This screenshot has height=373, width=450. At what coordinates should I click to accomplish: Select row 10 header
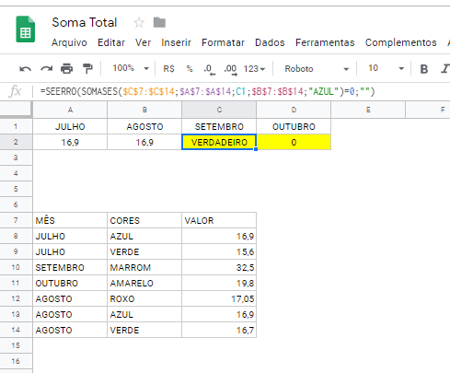click(16, 267)
